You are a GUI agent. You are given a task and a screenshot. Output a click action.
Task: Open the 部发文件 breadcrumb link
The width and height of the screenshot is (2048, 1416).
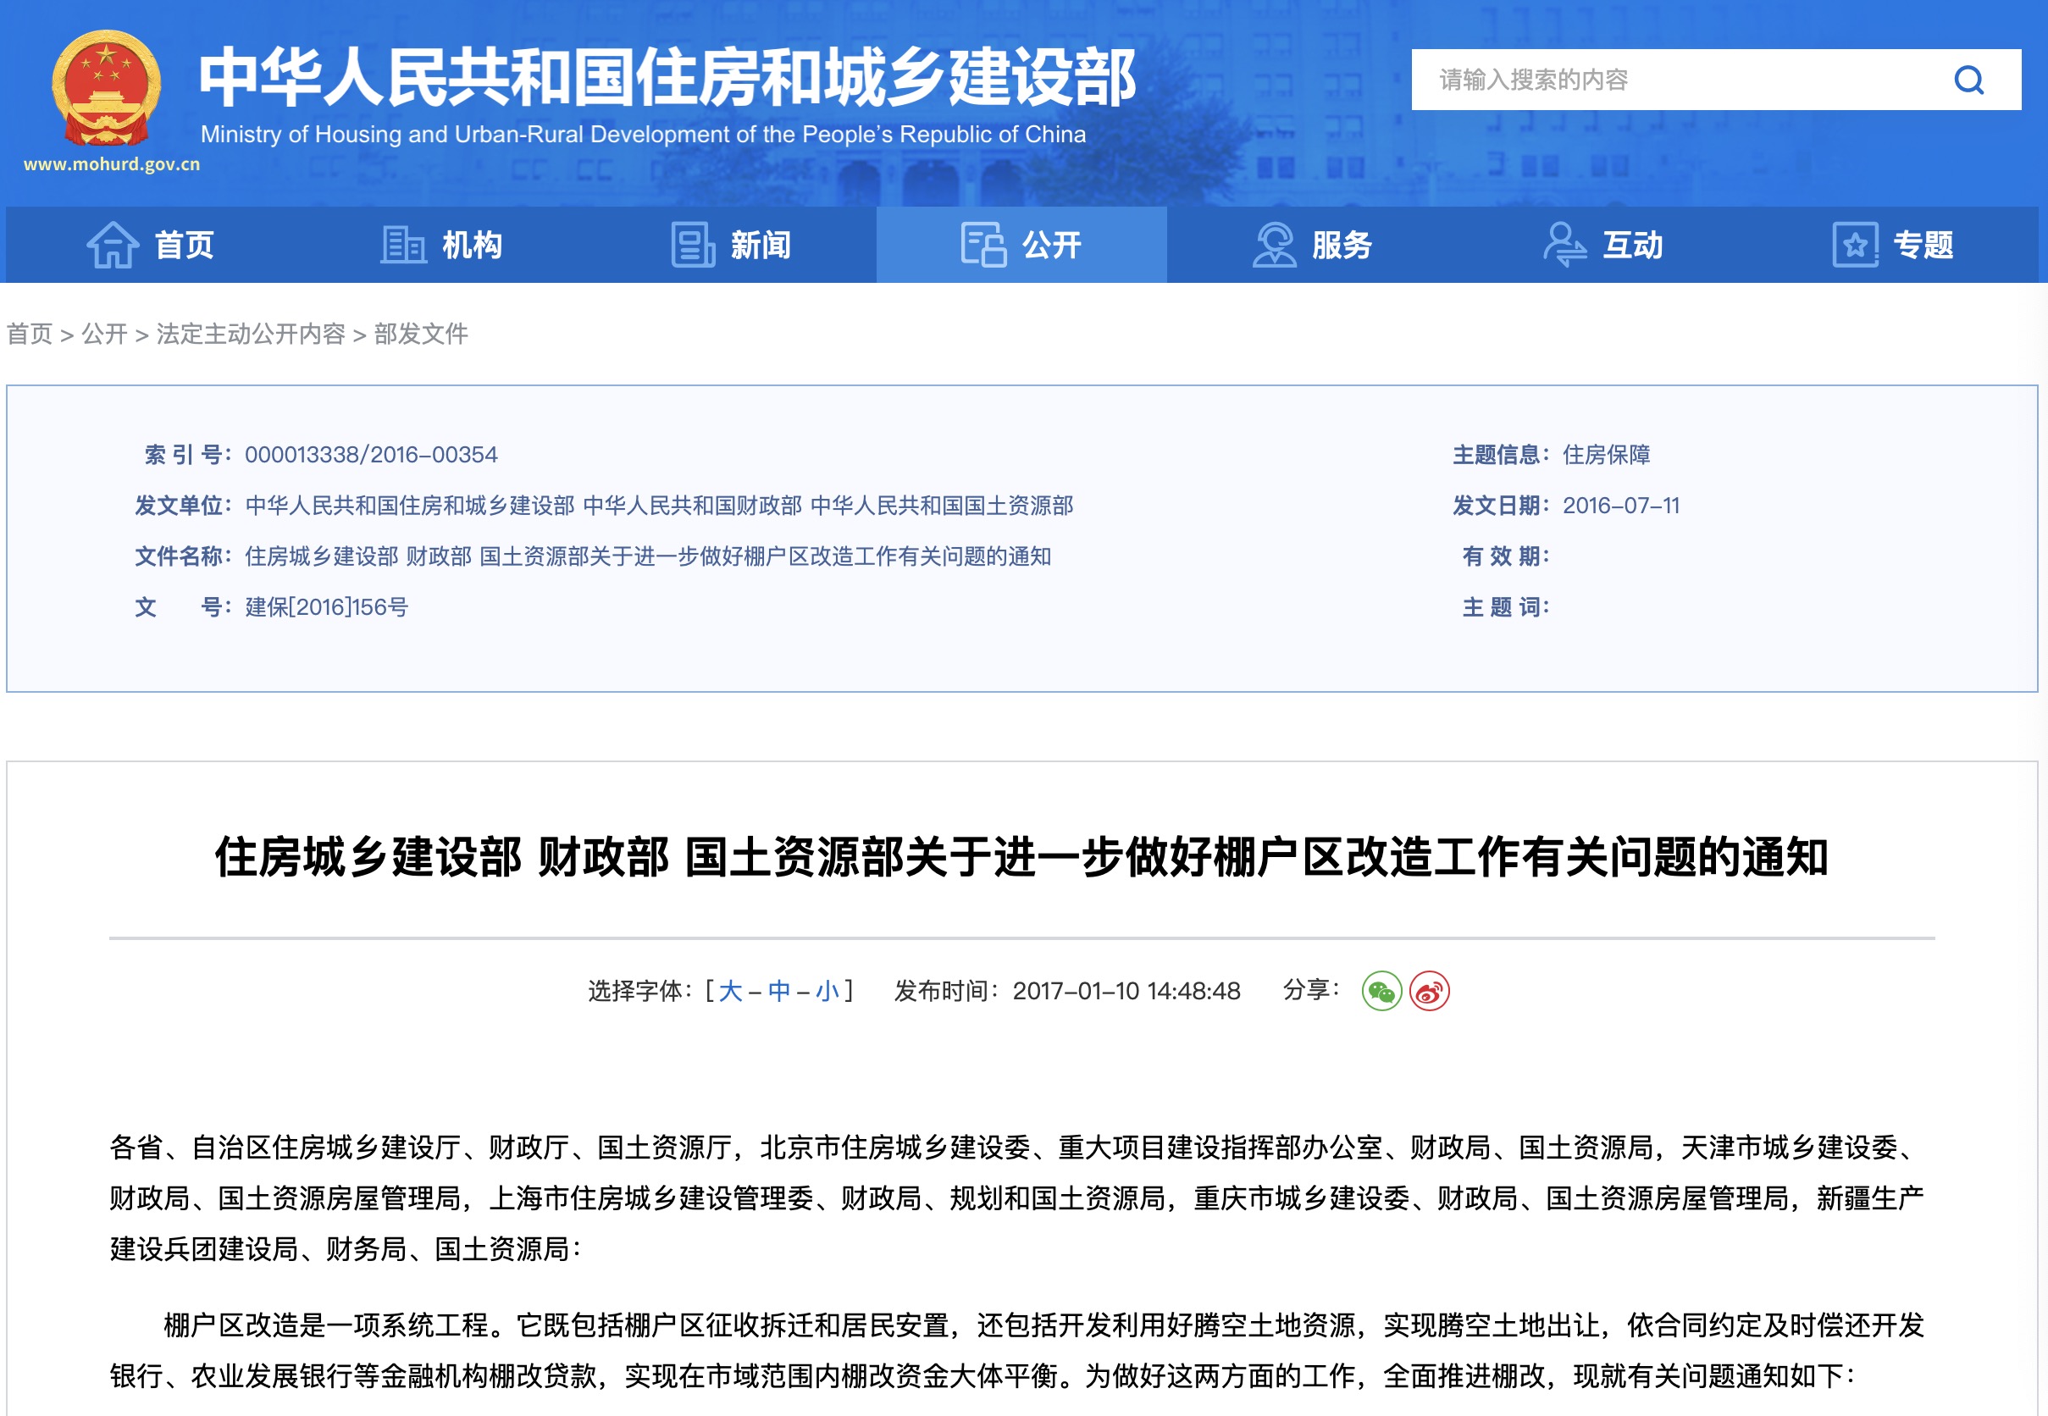tap(421, 335)
